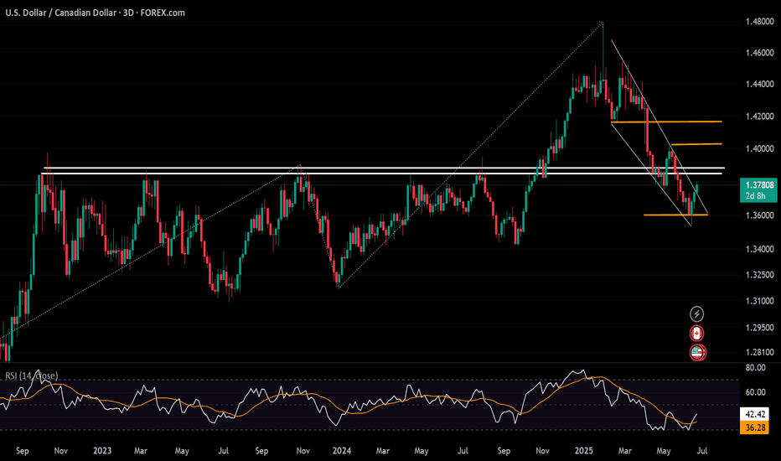Click the Jul label at time axis end
The image size is (781, 461).
pyautogui.click(x=701, y=451)
